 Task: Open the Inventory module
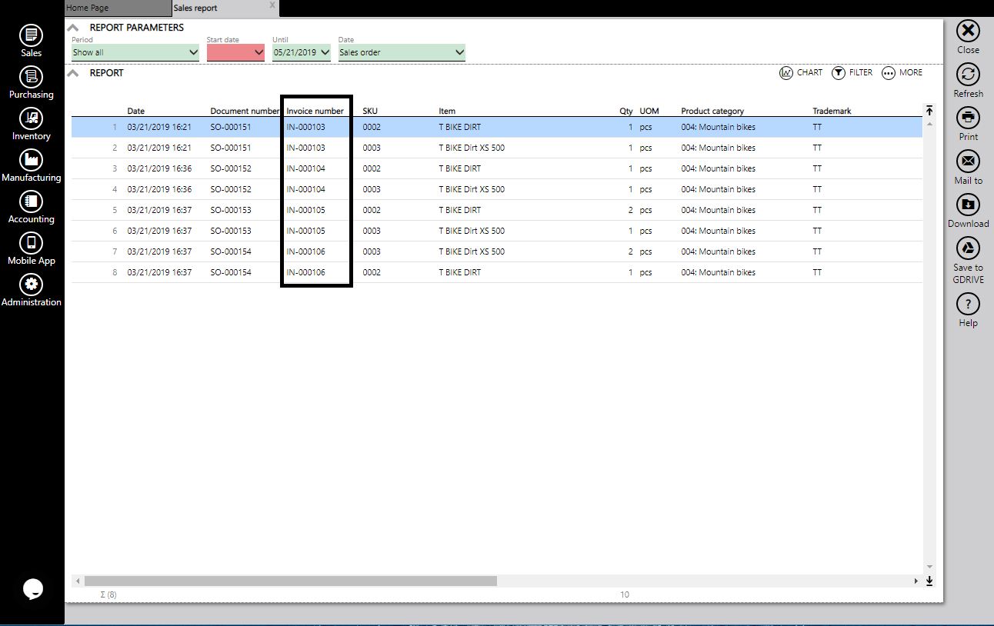pyautogui.click(x=31, y=122)
